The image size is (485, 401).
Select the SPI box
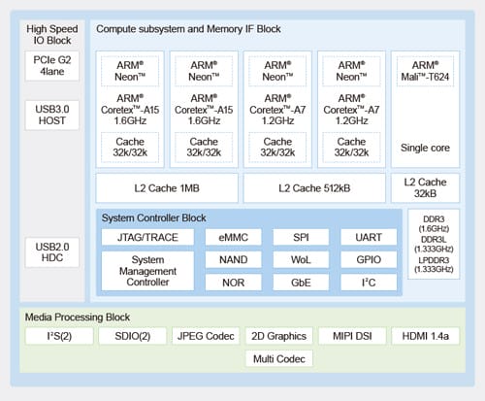click(301, 237)
